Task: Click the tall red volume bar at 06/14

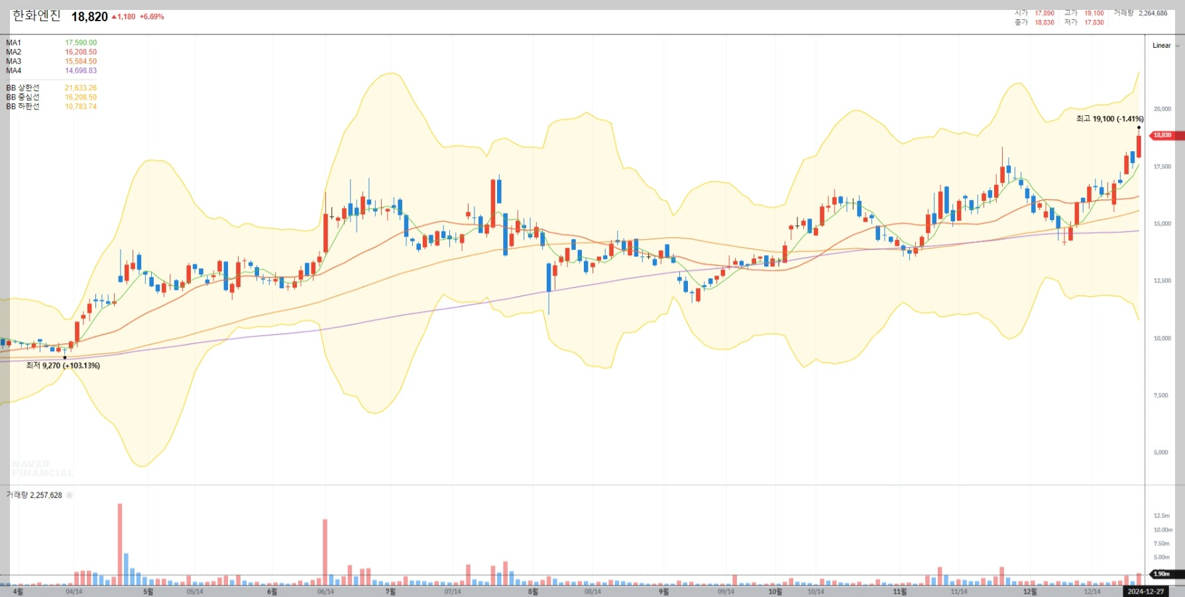Action: 325,552
